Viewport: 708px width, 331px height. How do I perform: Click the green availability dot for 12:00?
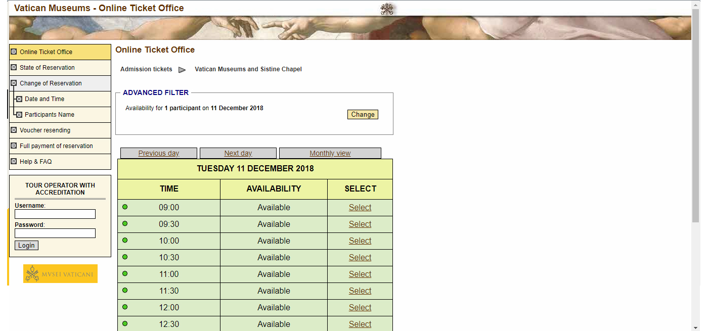tap(125, 307)
